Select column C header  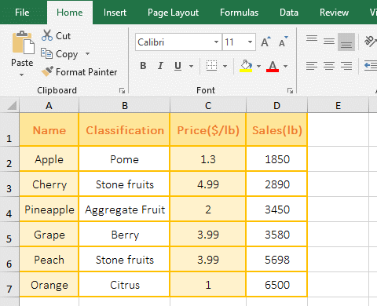click(208, 105)
